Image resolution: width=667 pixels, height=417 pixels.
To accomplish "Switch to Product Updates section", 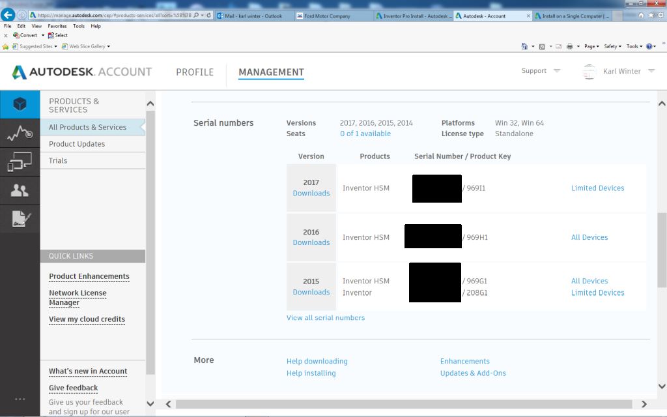I will point(76,145).
